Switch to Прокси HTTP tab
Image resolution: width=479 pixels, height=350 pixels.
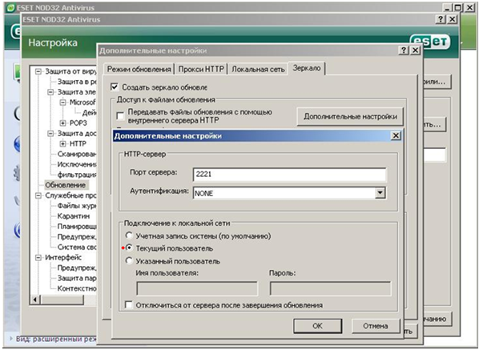[x=201, y=69]
